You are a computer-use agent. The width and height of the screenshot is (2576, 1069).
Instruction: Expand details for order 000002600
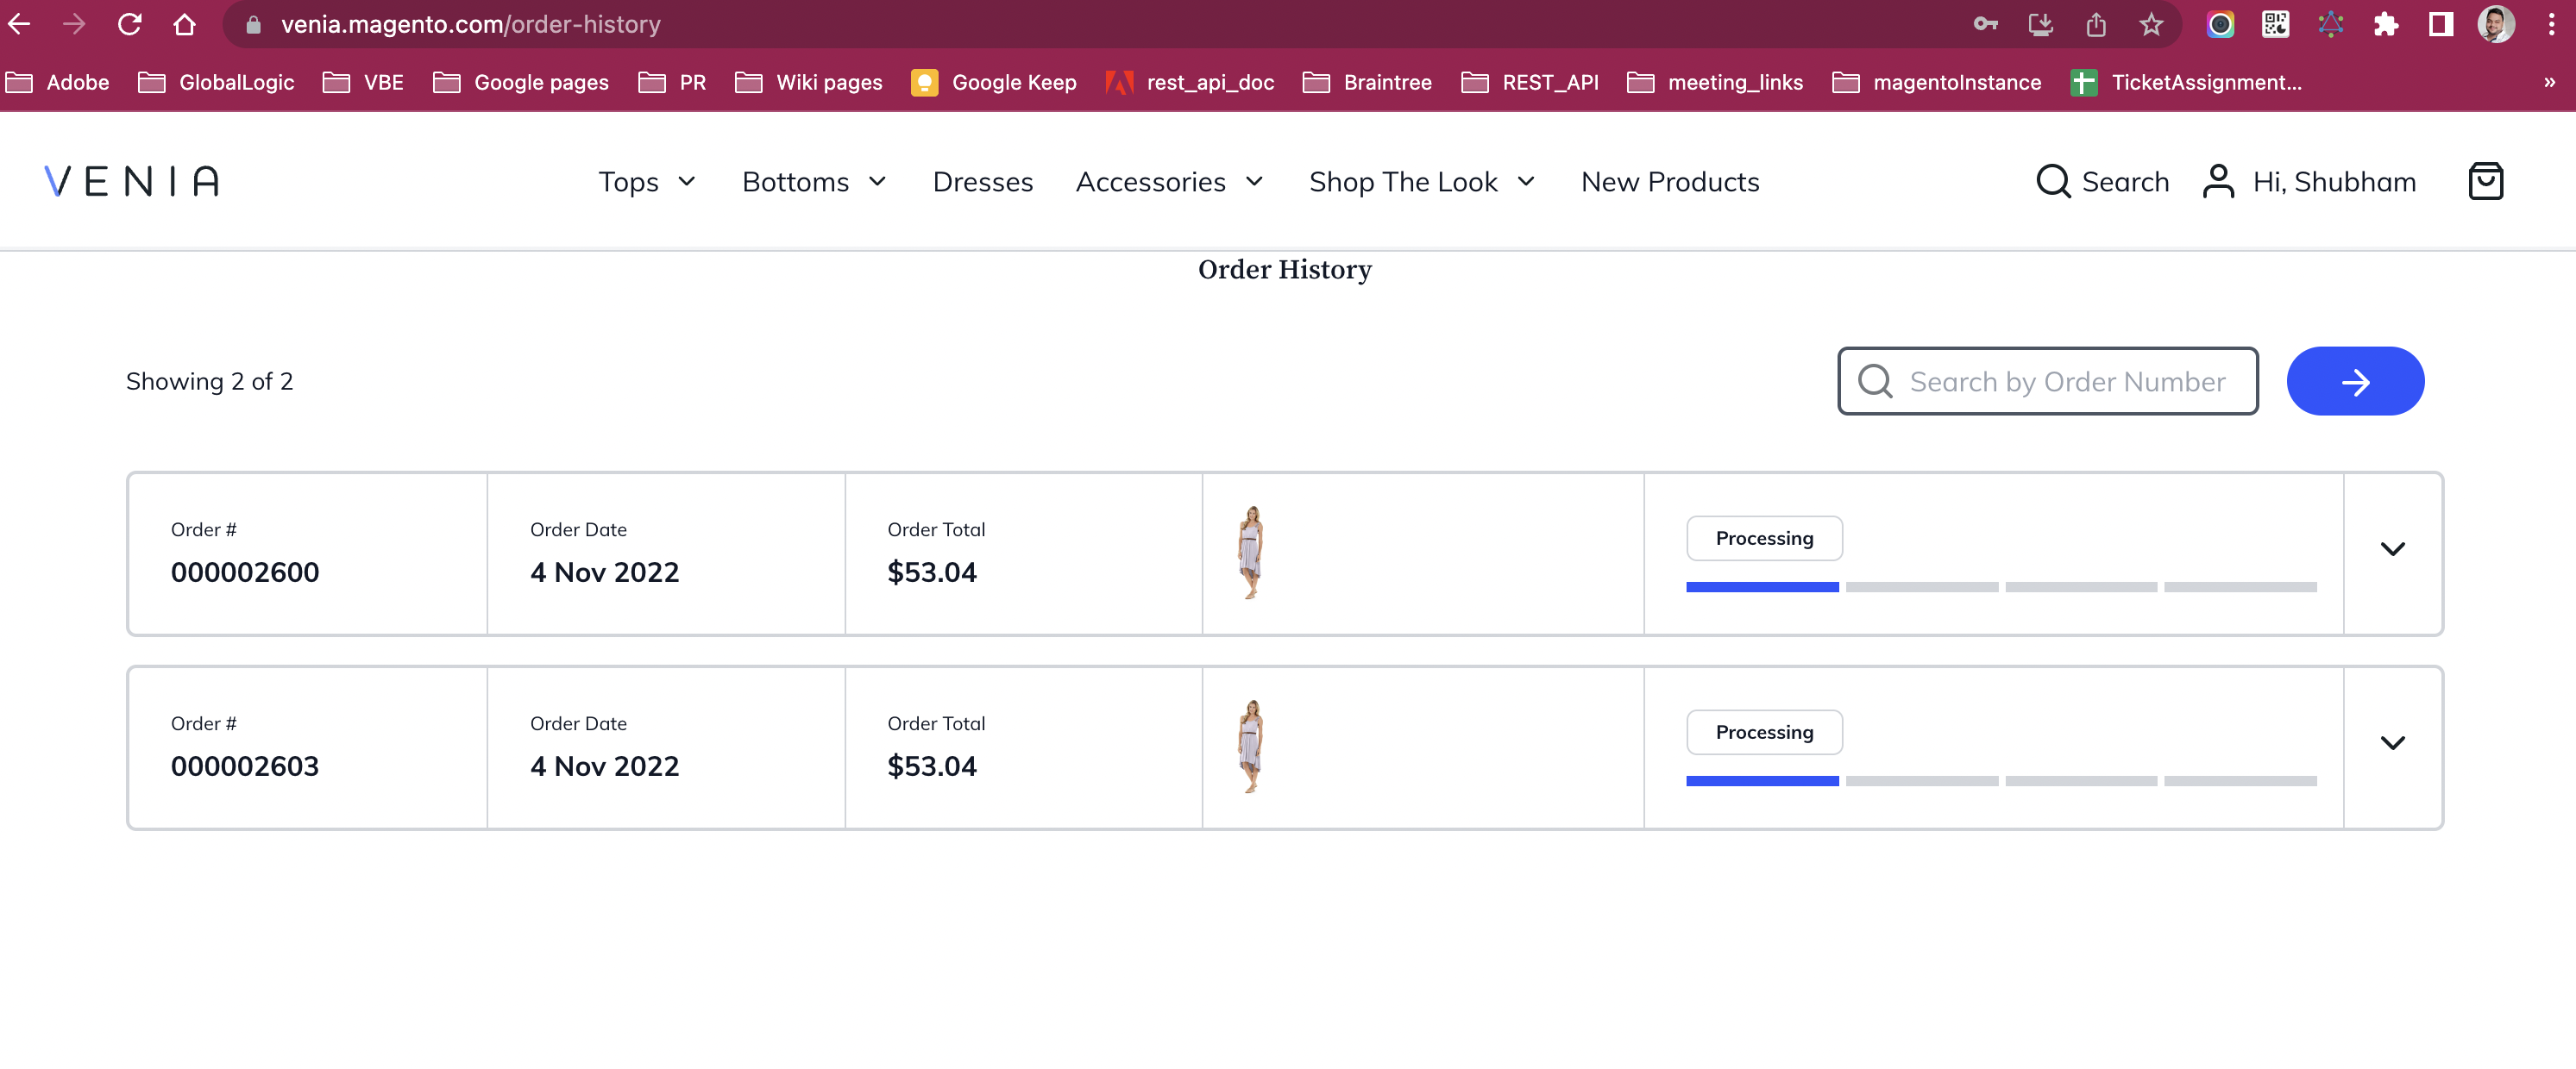[x=2394, y=547]
